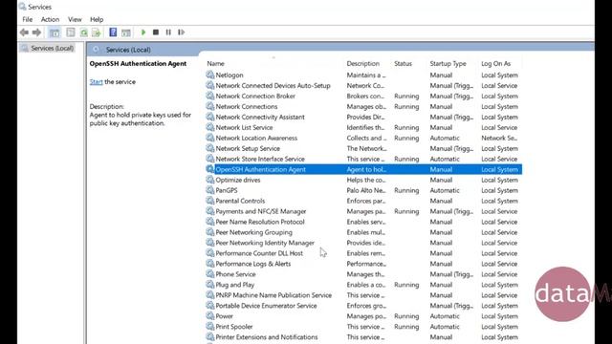612x344 pixels.
Task: Select Peer Networking Identity Manager row
Action: pos(363,243)
